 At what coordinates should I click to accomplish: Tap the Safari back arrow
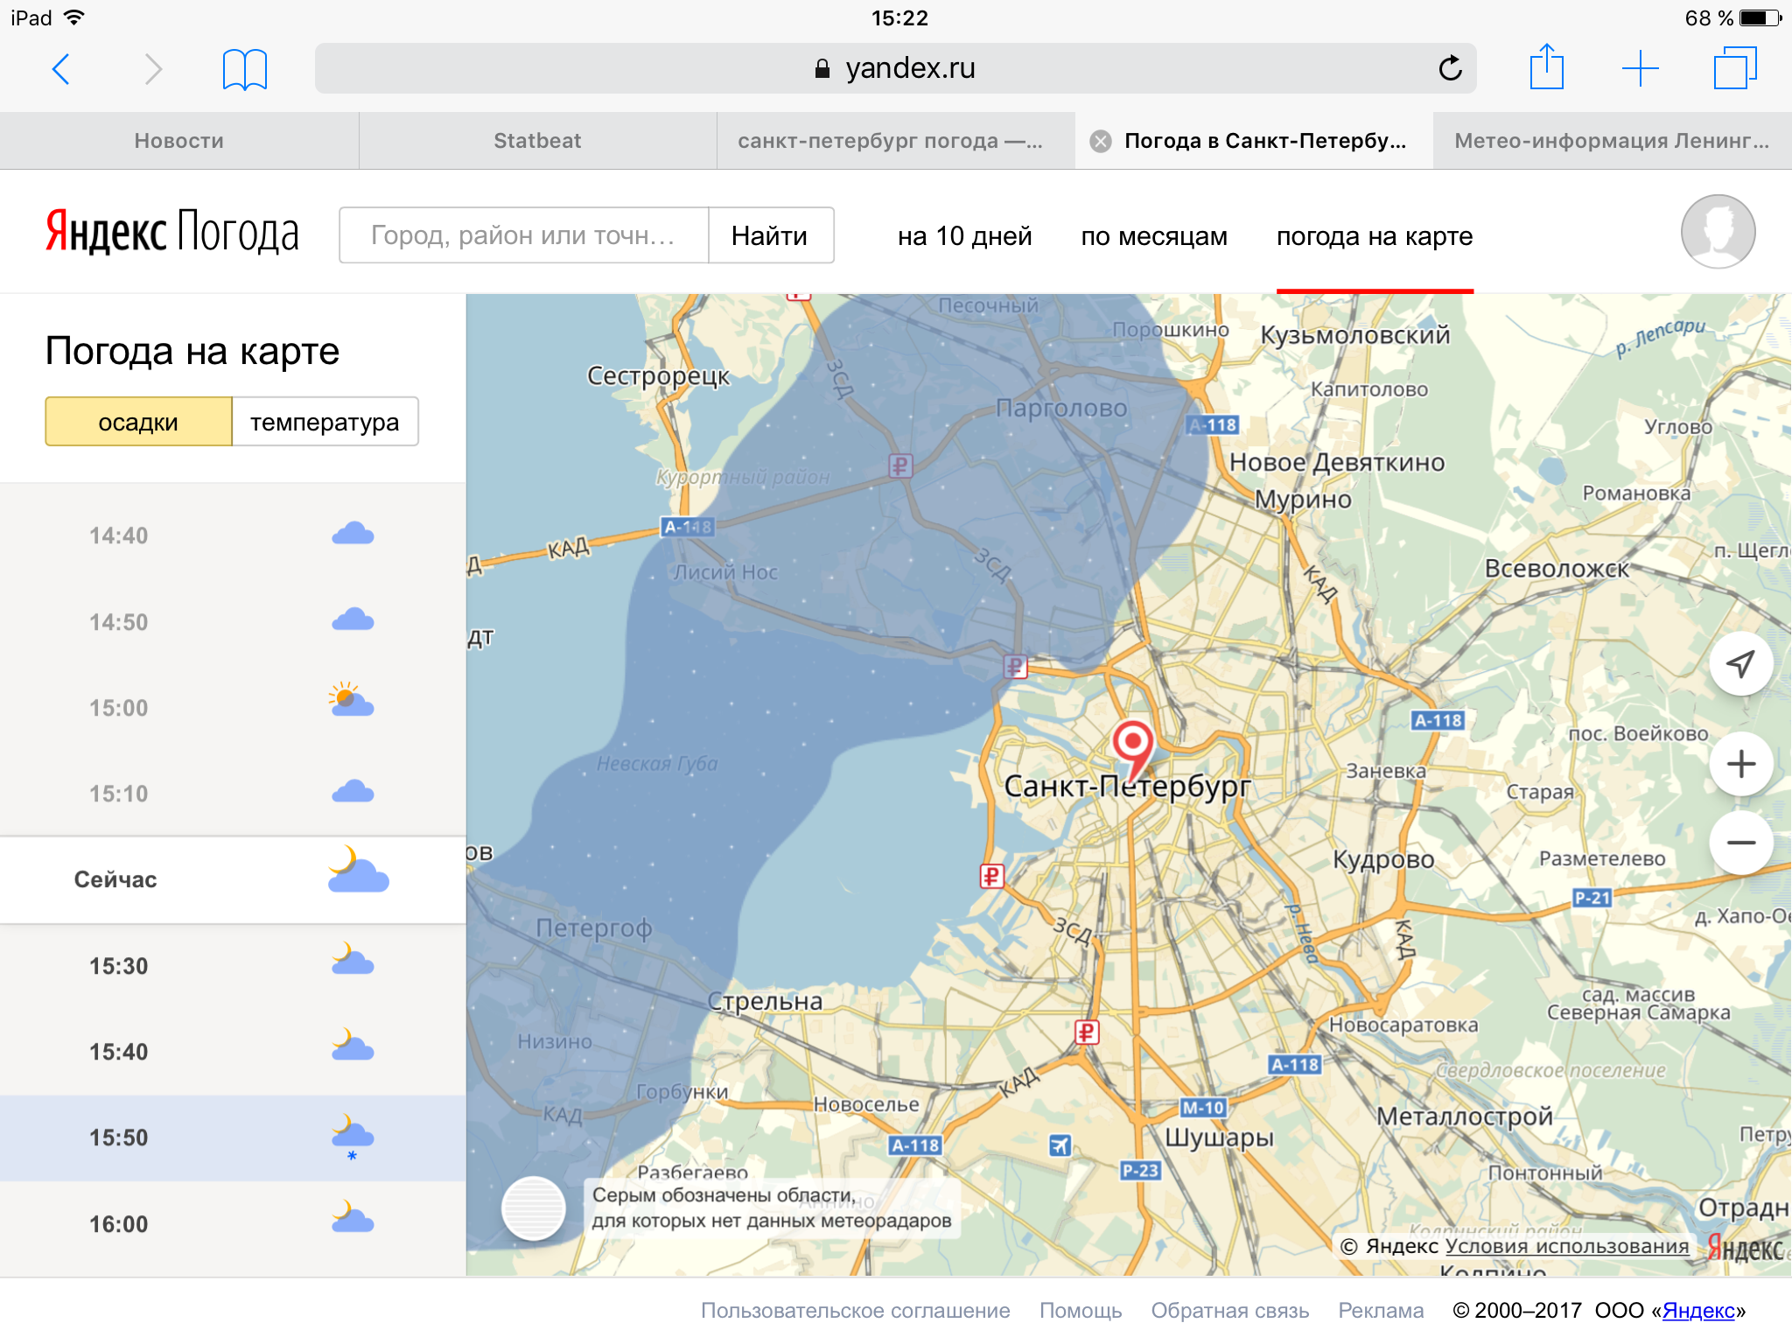pyautogui.click(x=60, y=69)
